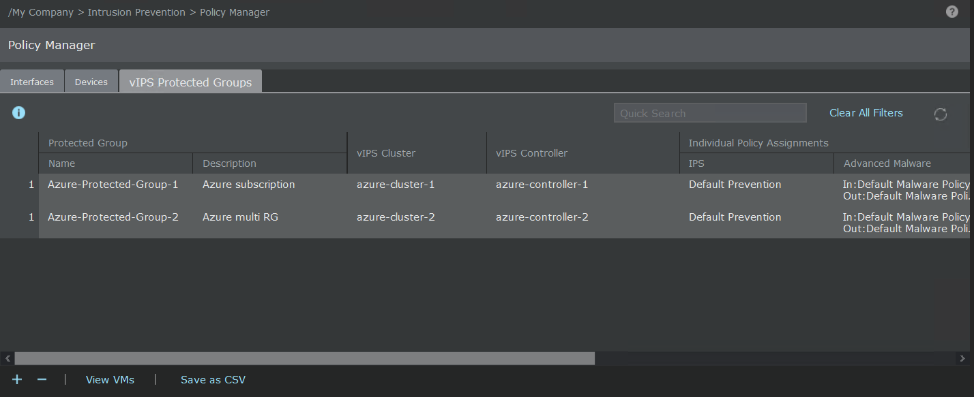The width and height of the screenshot is (974, 397).
Task: Sort by the Description column header
Action: [x=270, y=163]
